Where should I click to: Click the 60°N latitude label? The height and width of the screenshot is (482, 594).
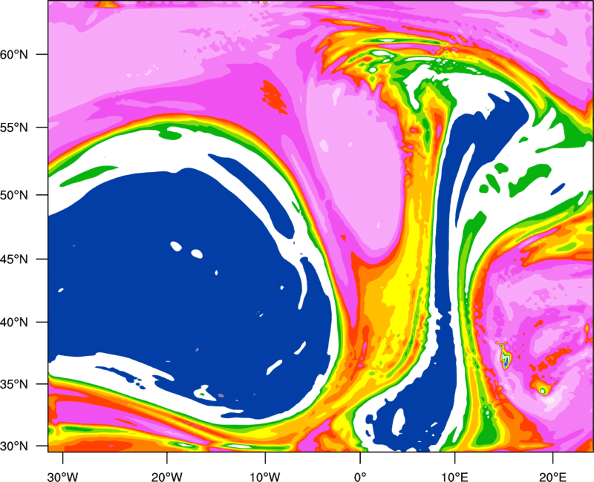click(14, 54)
